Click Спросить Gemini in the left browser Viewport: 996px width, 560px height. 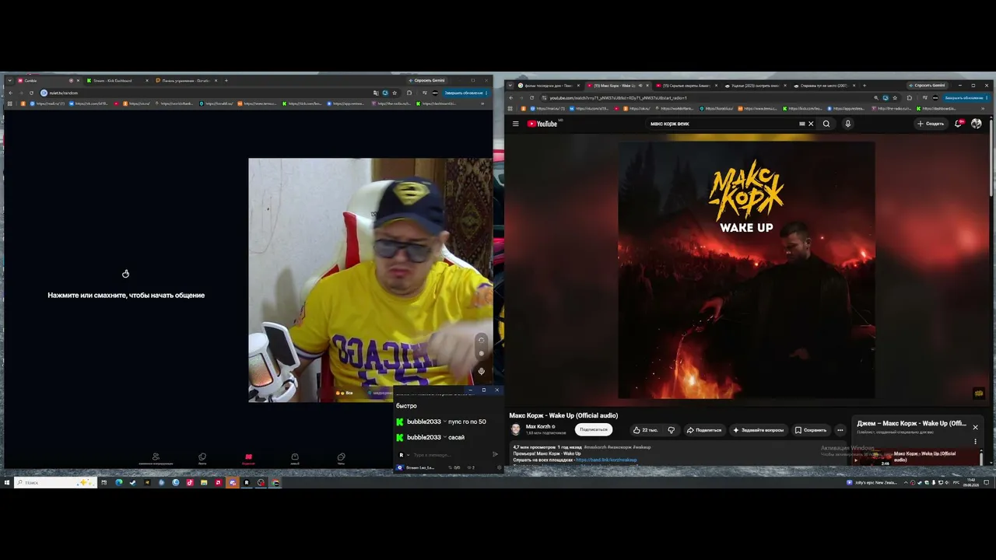[427, 80]
